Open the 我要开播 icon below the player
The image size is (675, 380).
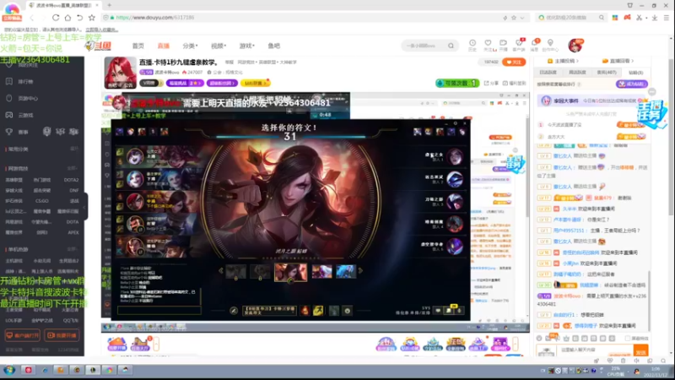pyautogui.click(x=116, y=345)
